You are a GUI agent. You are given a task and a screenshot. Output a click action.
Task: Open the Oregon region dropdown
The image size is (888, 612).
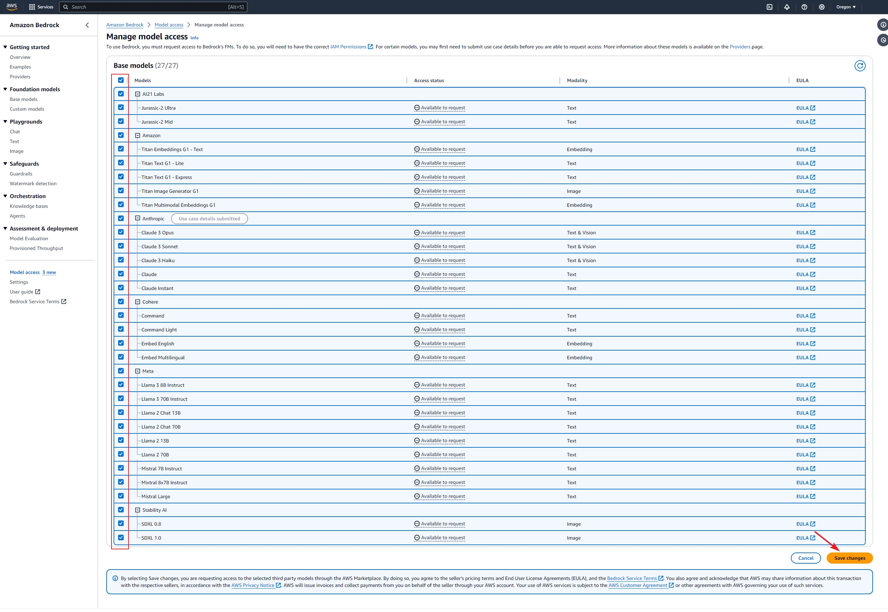coord(846,7)
